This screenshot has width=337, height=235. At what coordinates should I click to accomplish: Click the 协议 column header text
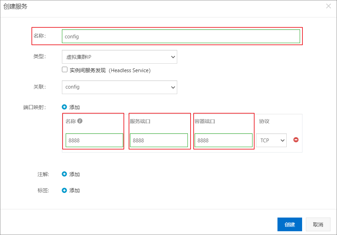(x=264, y=121)
